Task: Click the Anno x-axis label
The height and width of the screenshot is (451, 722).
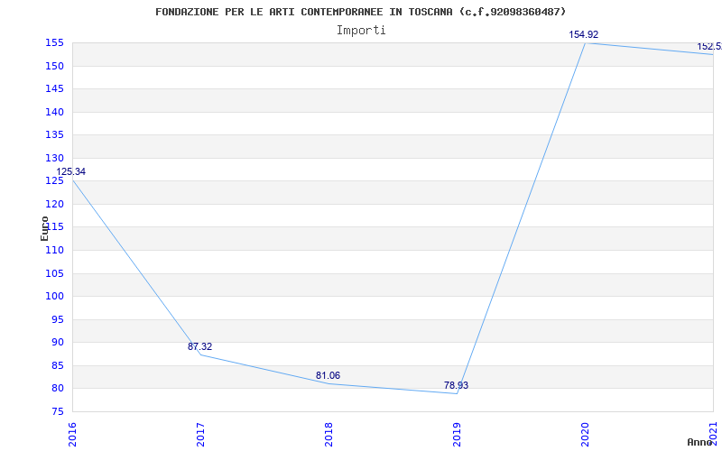Action: (700, 442)
